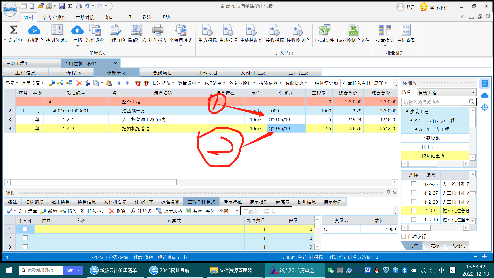Click the 存档 upload cloud icon
494x278 pixels.
77,30
